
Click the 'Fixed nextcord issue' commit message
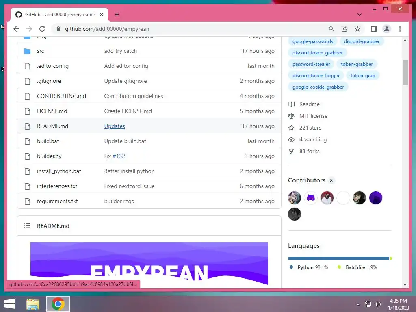(x=129, y=186)
